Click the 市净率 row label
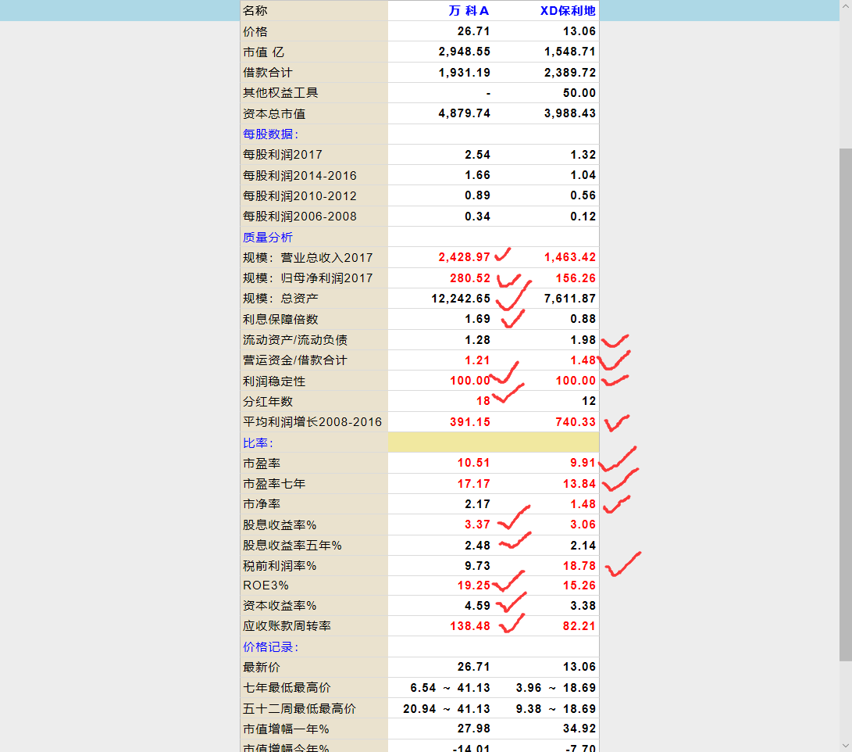The height and width of the screenshot is (752, 852). coord(262,505)
